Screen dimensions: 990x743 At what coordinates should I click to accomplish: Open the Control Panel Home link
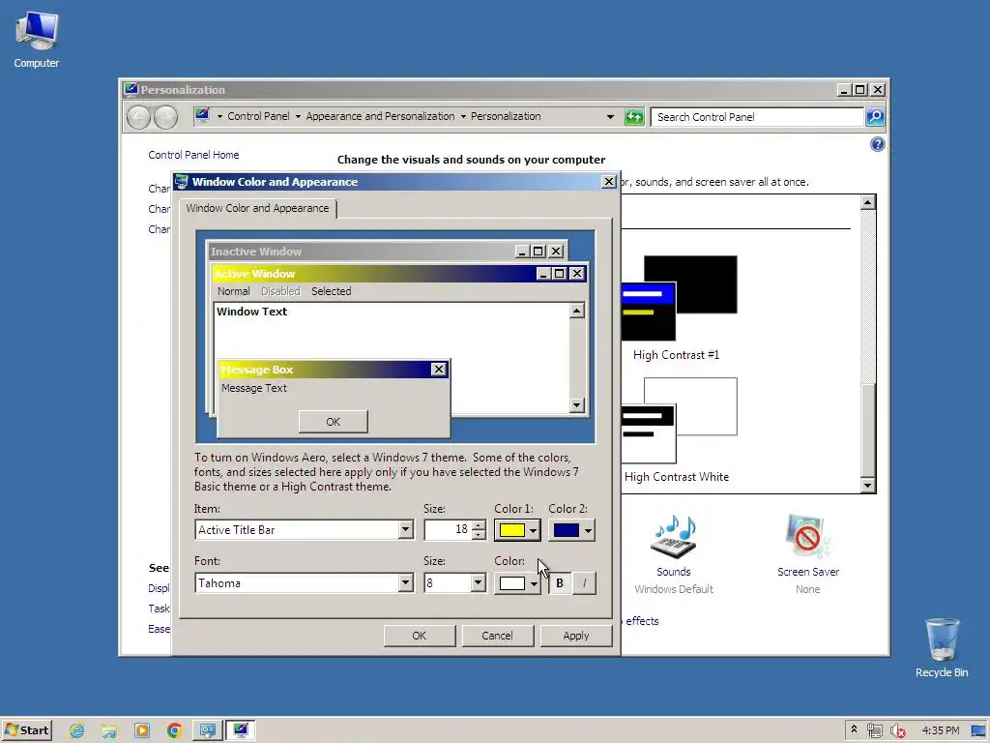pyautogui.click(x=193, y=155)
